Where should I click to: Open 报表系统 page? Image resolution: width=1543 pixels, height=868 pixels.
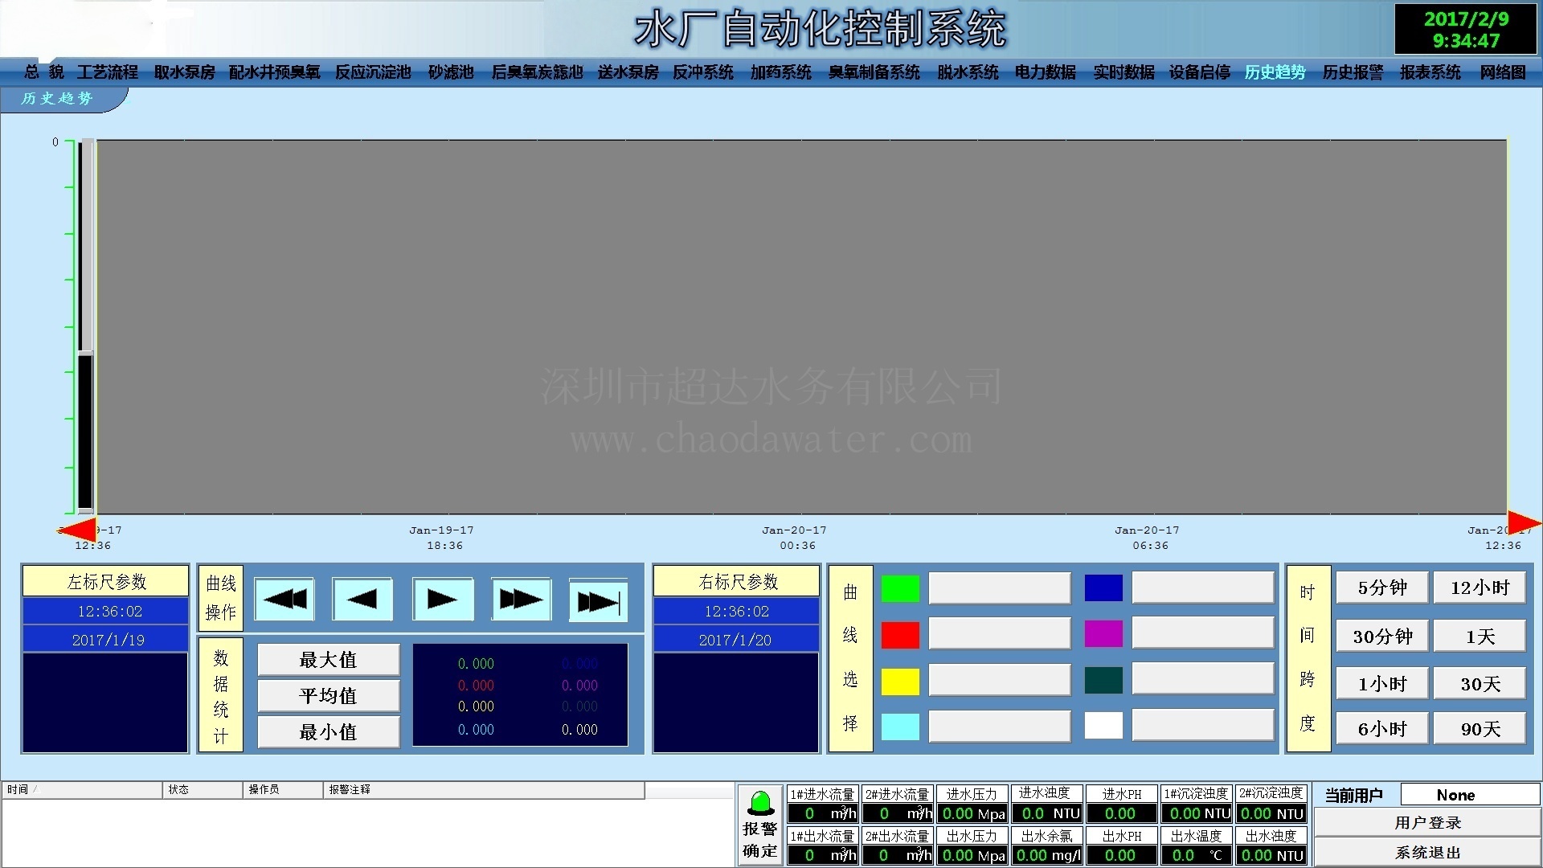(x=1430, y=72)
